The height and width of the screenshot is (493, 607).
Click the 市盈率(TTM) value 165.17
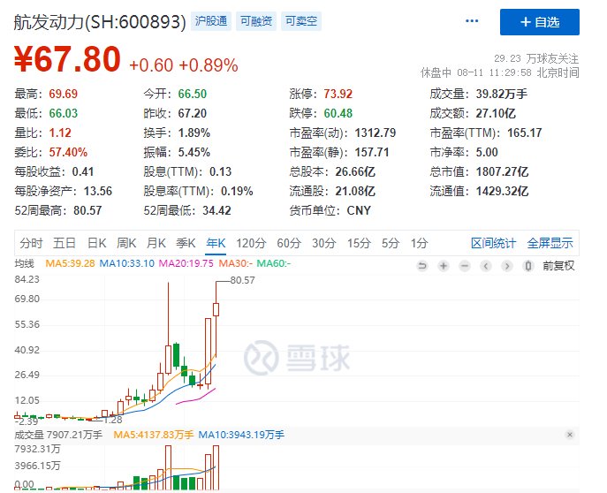(x=525, y=133)
